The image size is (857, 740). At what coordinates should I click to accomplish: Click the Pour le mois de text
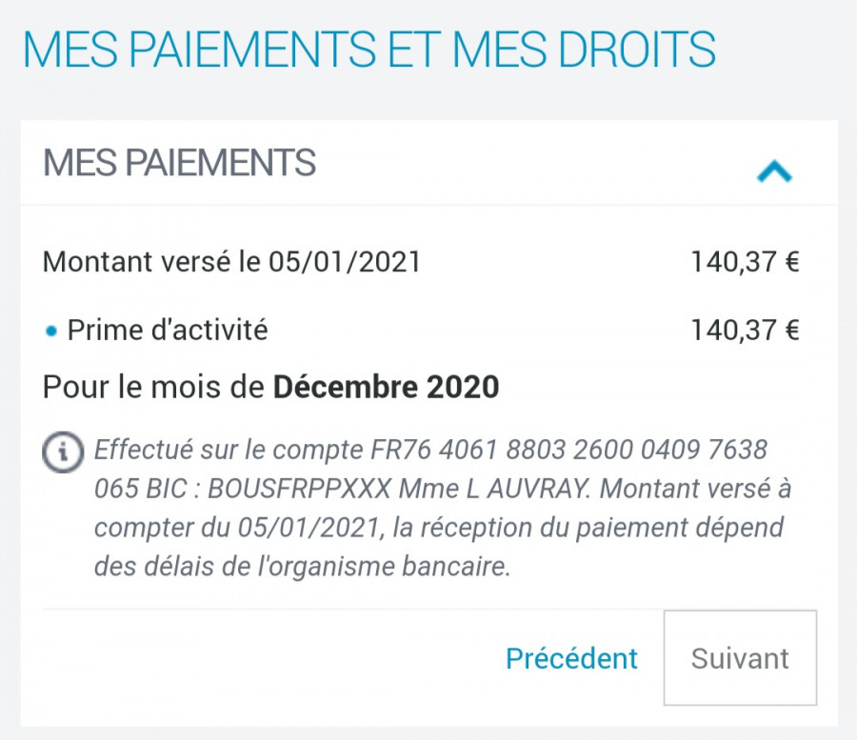(153, 387)
